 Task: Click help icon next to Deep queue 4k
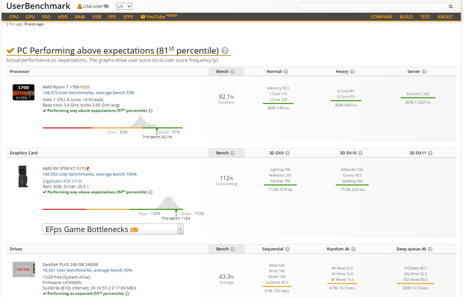click(x=430, y=249)
